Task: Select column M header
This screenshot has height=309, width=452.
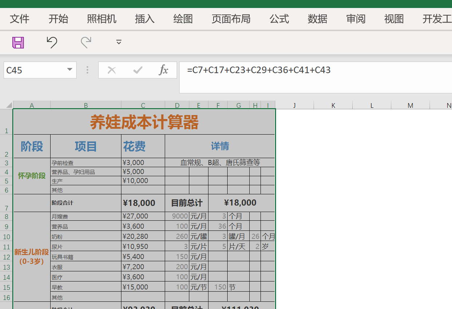Action: click(411, 105)
